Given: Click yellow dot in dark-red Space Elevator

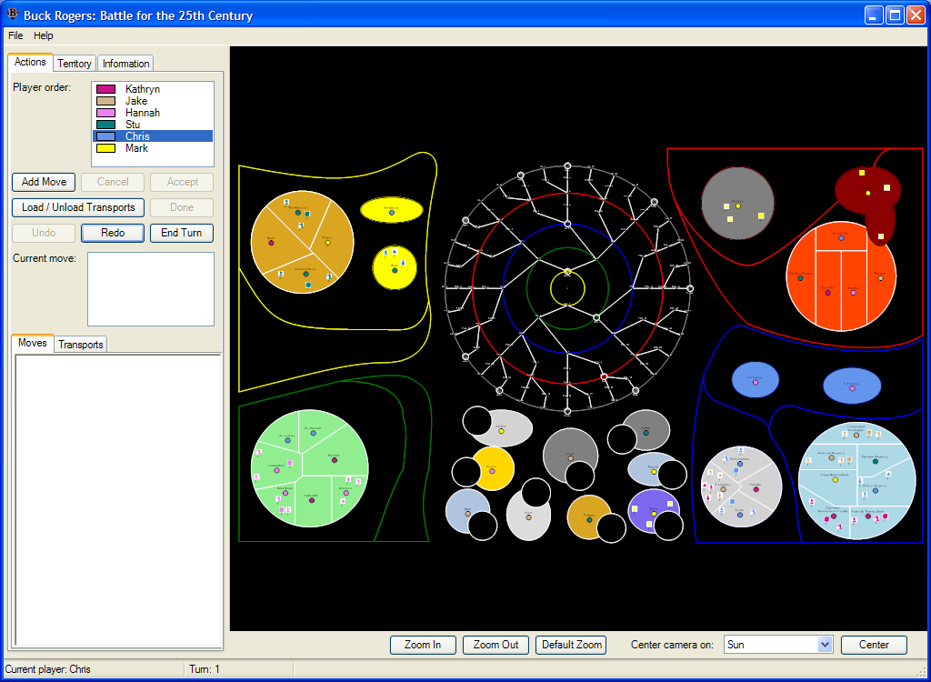Looking at the screenshot, I should click(x=868, y=193).
